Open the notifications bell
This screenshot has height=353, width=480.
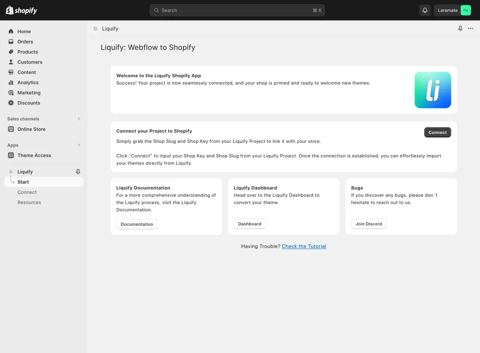(425, 10)
